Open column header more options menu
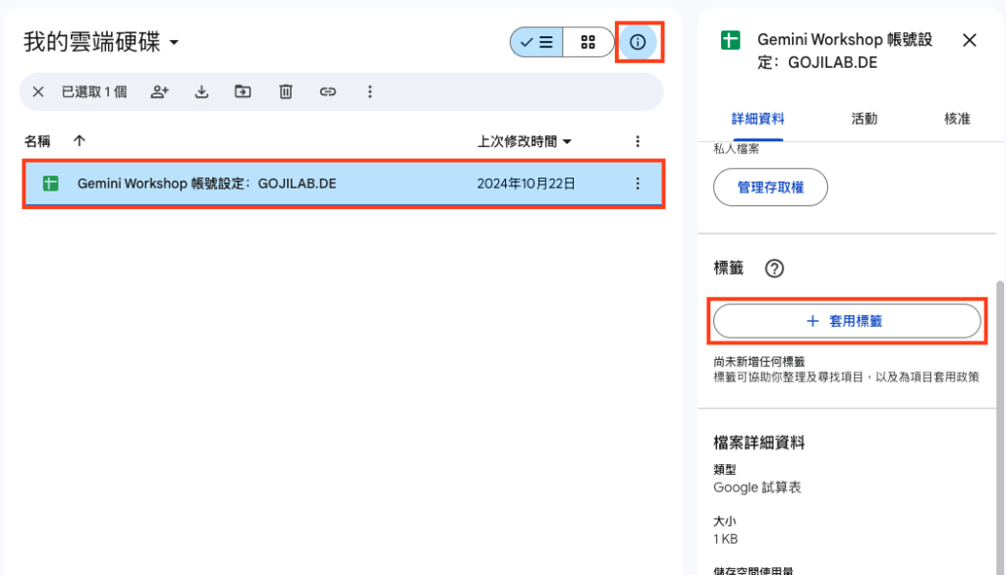This screenshot has height=575, width=1006. 637,141
